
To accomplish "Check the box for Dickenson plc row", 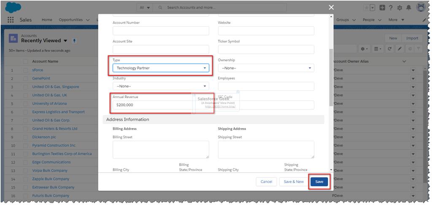I will (26, 137).
